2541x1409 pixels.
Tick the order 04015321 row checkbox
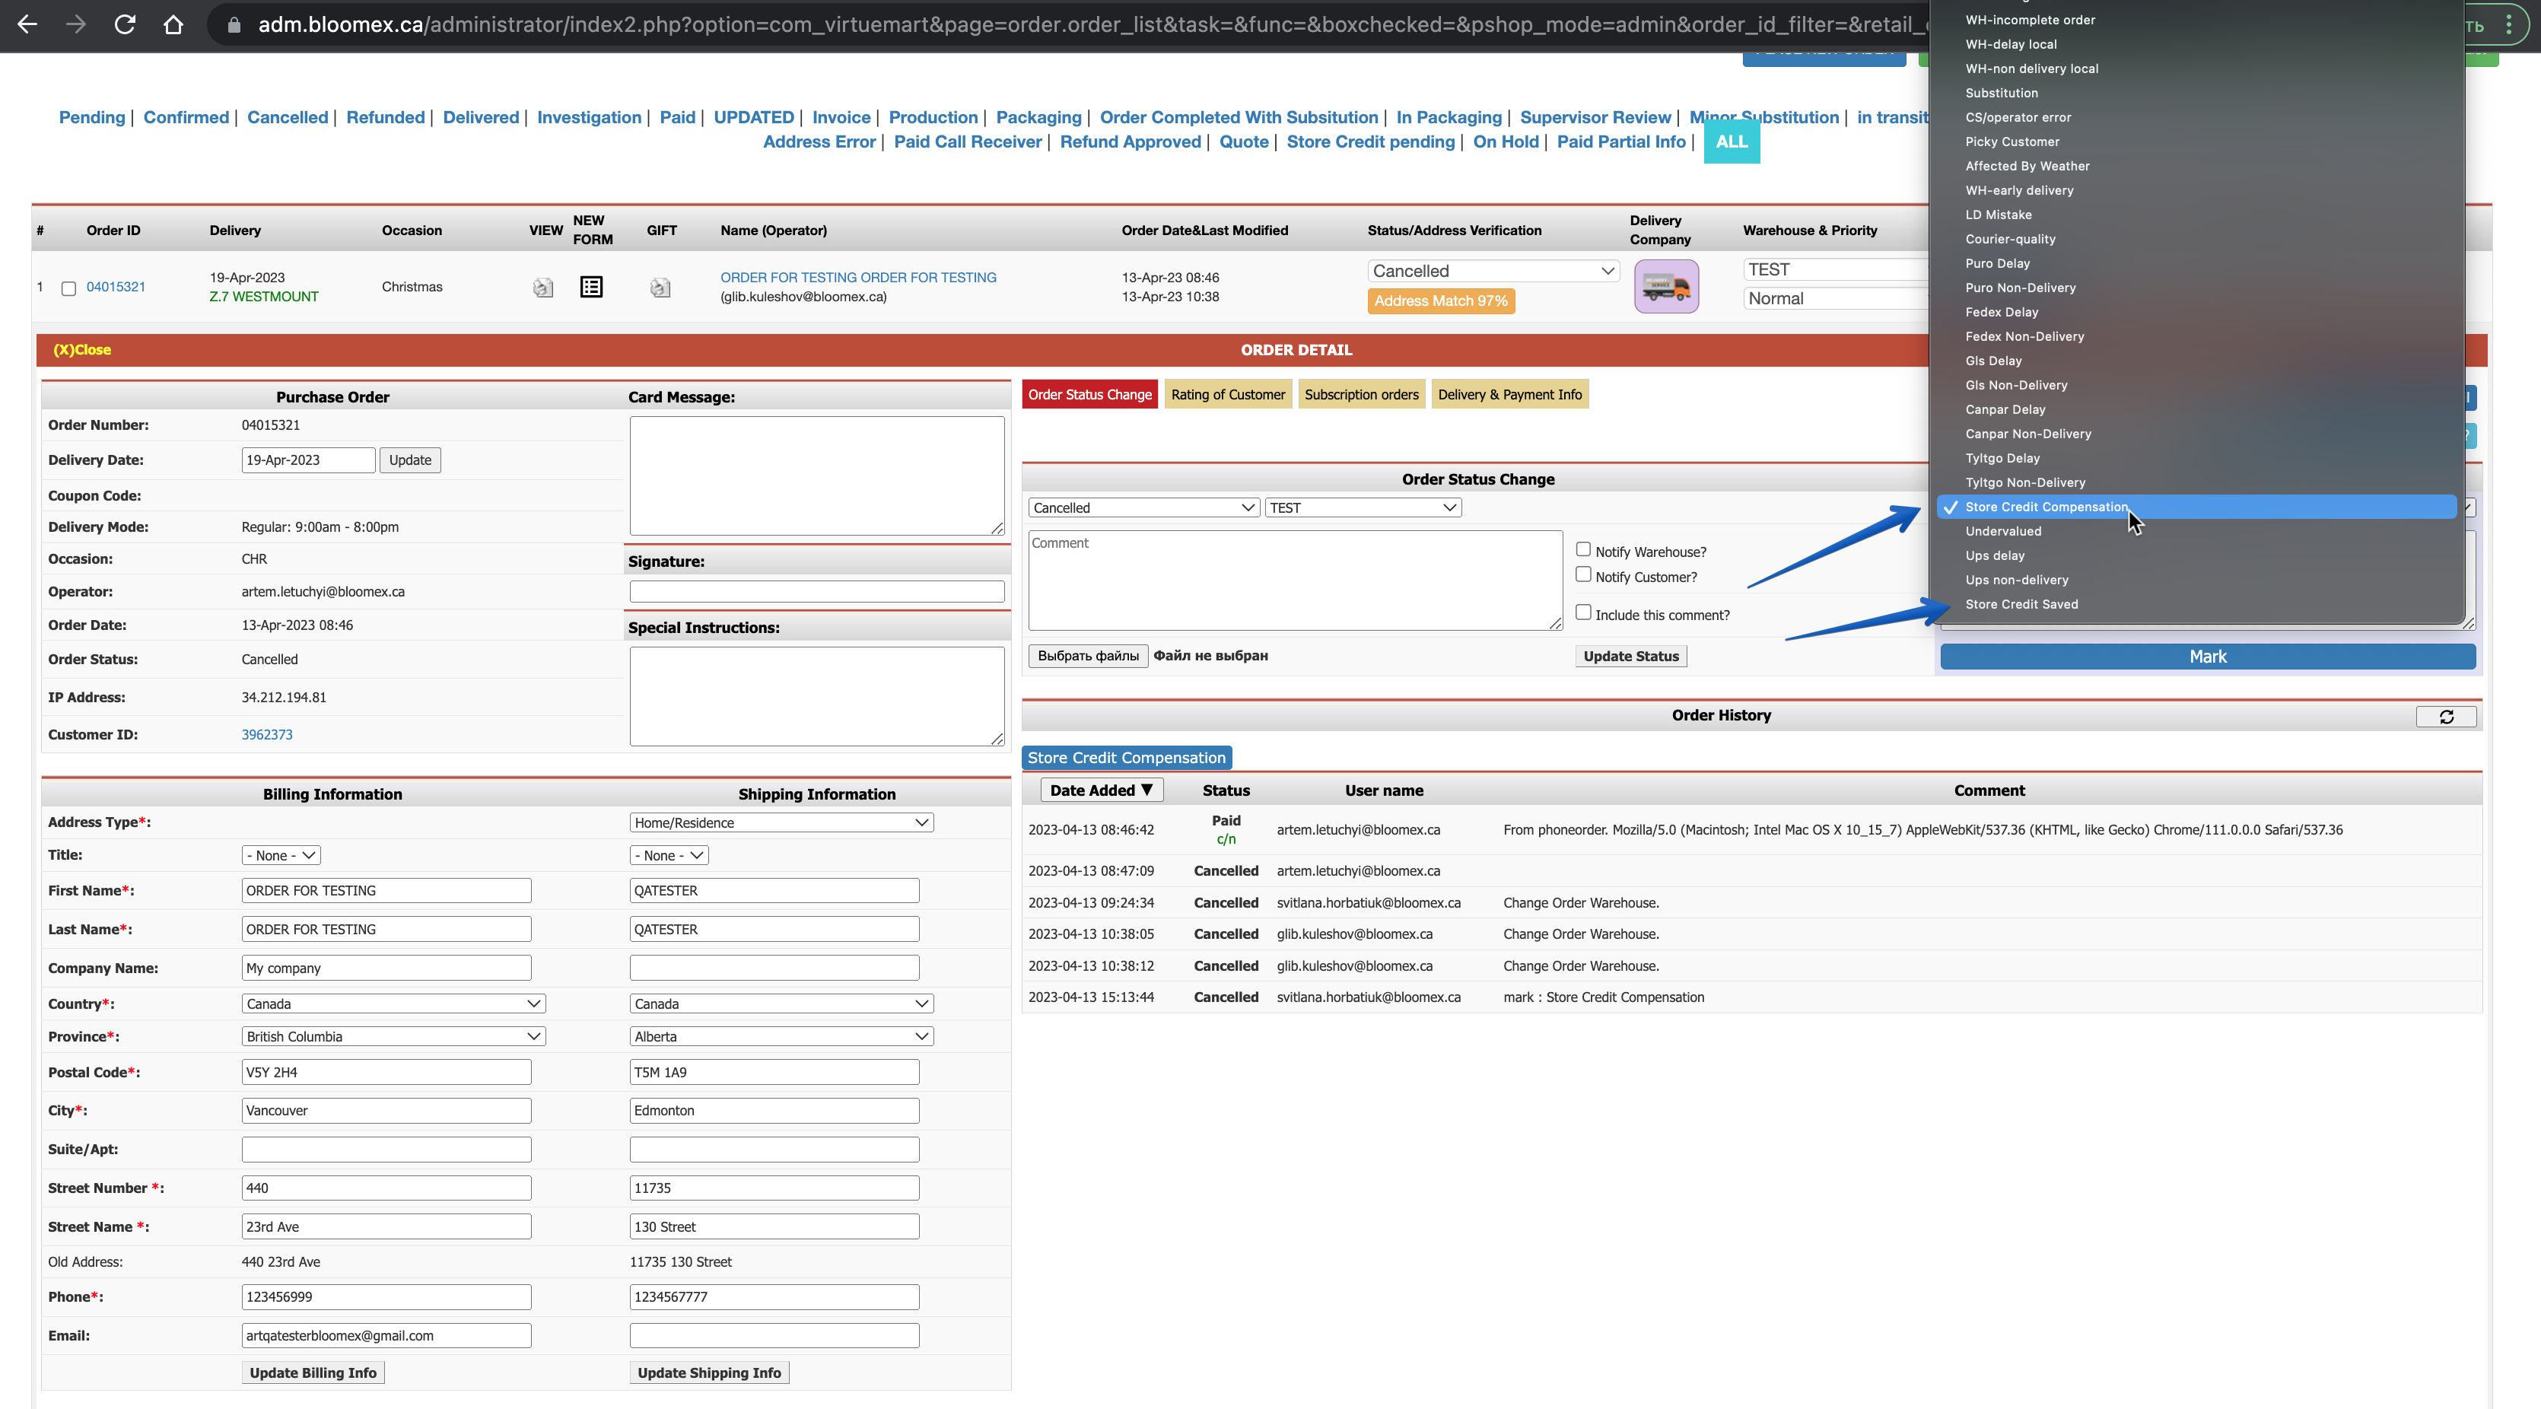click(x=69, y=288)
